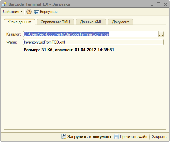Click the Загрузить в документ label

(x=89, y=137)
